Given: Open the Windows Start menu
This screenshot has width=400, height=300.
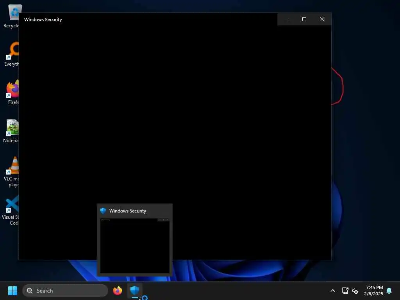Looking at the screenshot, I should 12,291.
